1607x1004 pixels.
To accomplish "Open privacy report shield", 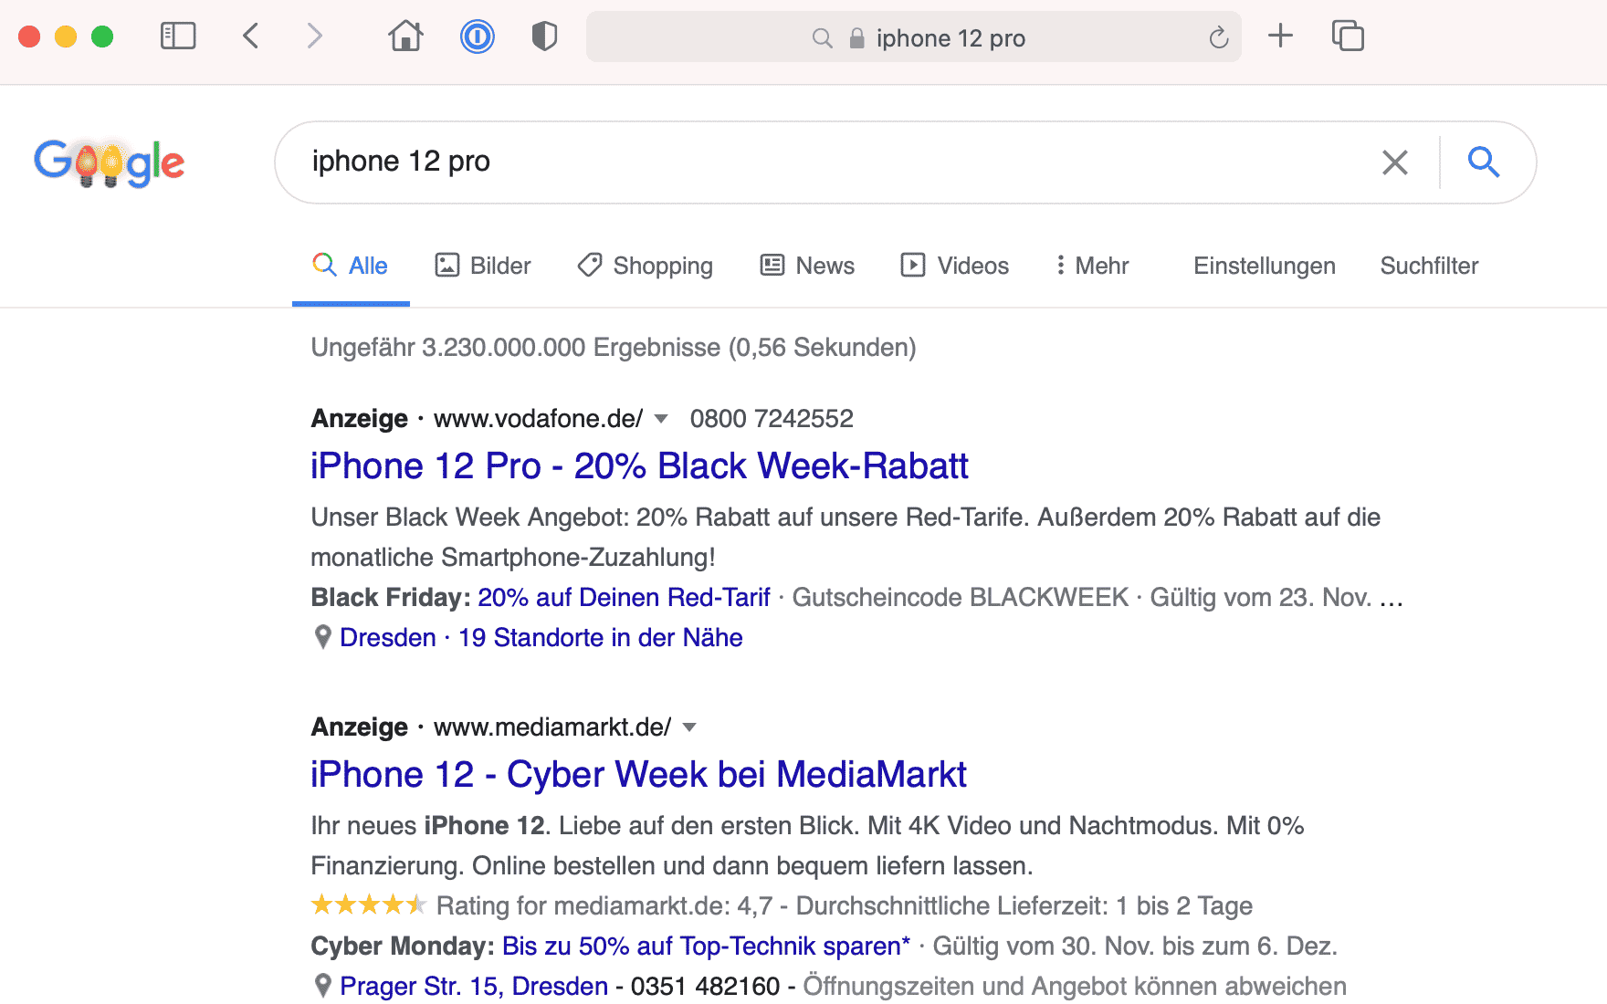I will point(544,37).
